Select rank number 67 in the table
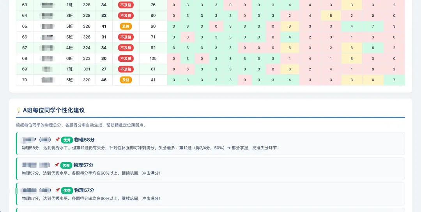421x212 pixels. 25,48
